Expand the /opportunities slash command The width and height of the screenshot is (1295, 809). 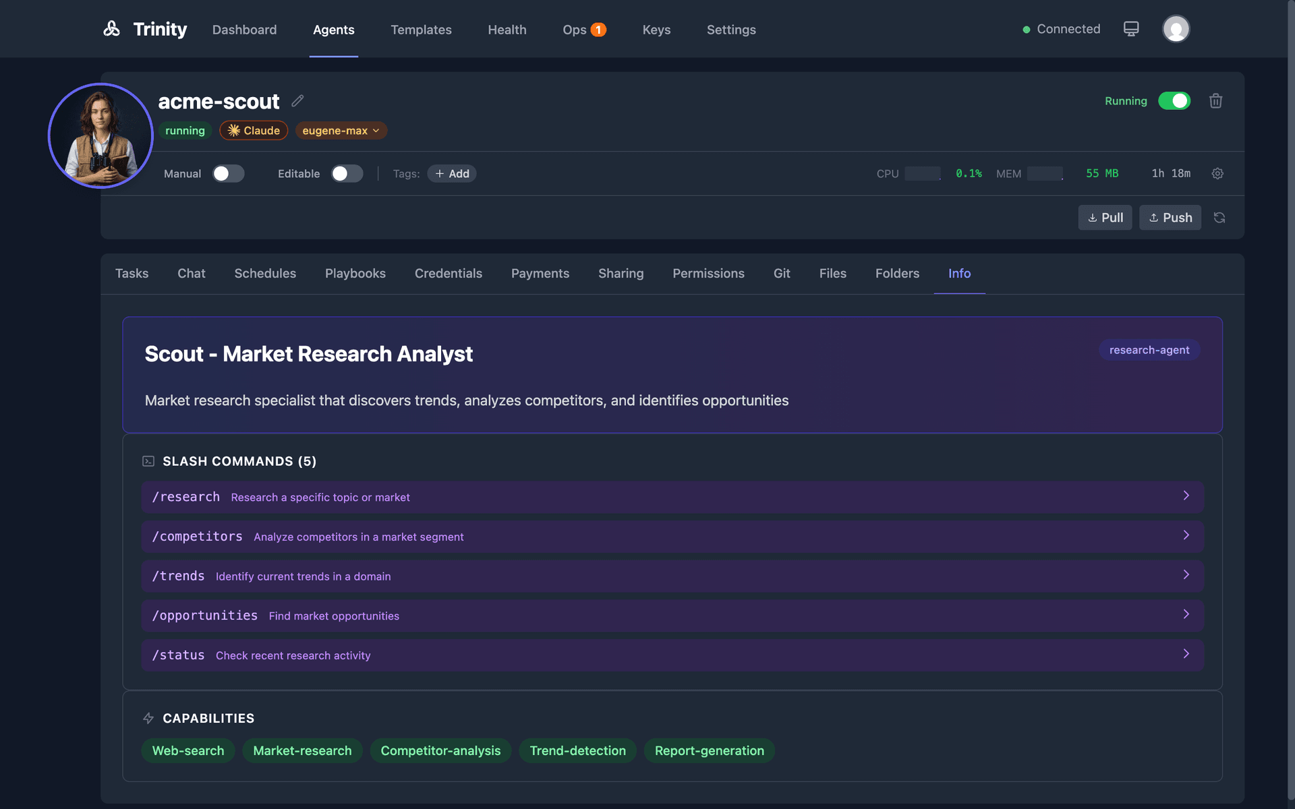click(1186, 615)
